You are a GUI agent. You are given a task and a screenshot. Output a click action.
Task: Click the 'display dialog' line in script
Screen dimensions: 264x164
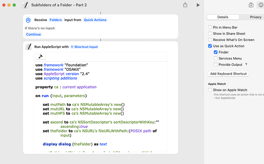pyautogui.click(x=75, y=144)
